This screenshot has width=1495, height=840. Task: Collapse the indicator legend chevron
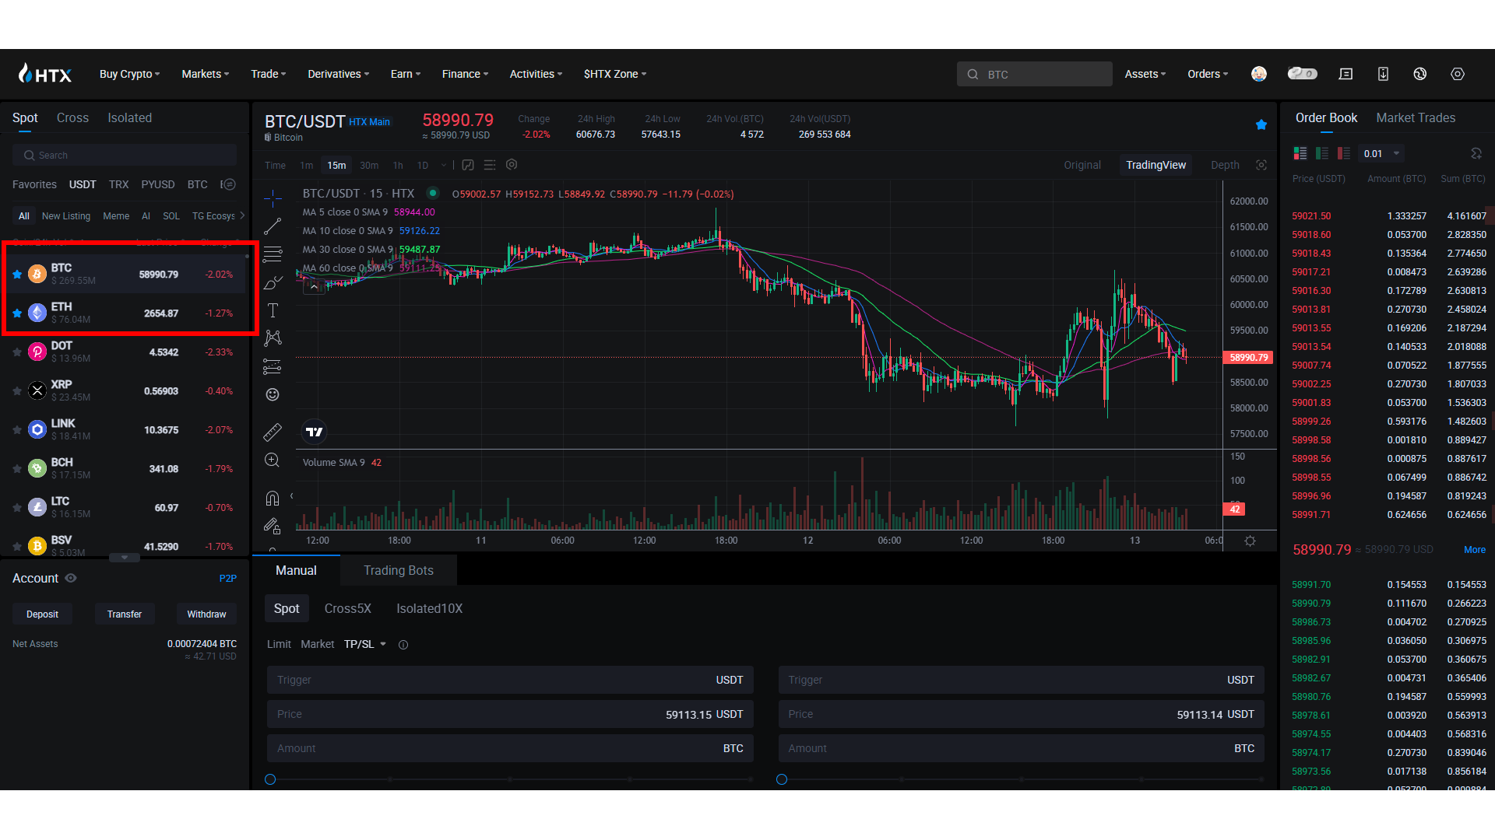click(314, 287)
